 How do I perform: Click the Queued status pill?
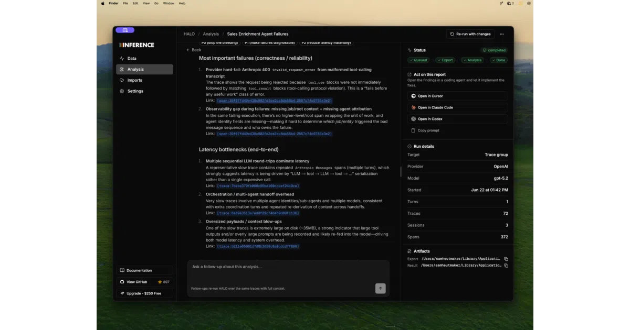[x=418, y=60]
